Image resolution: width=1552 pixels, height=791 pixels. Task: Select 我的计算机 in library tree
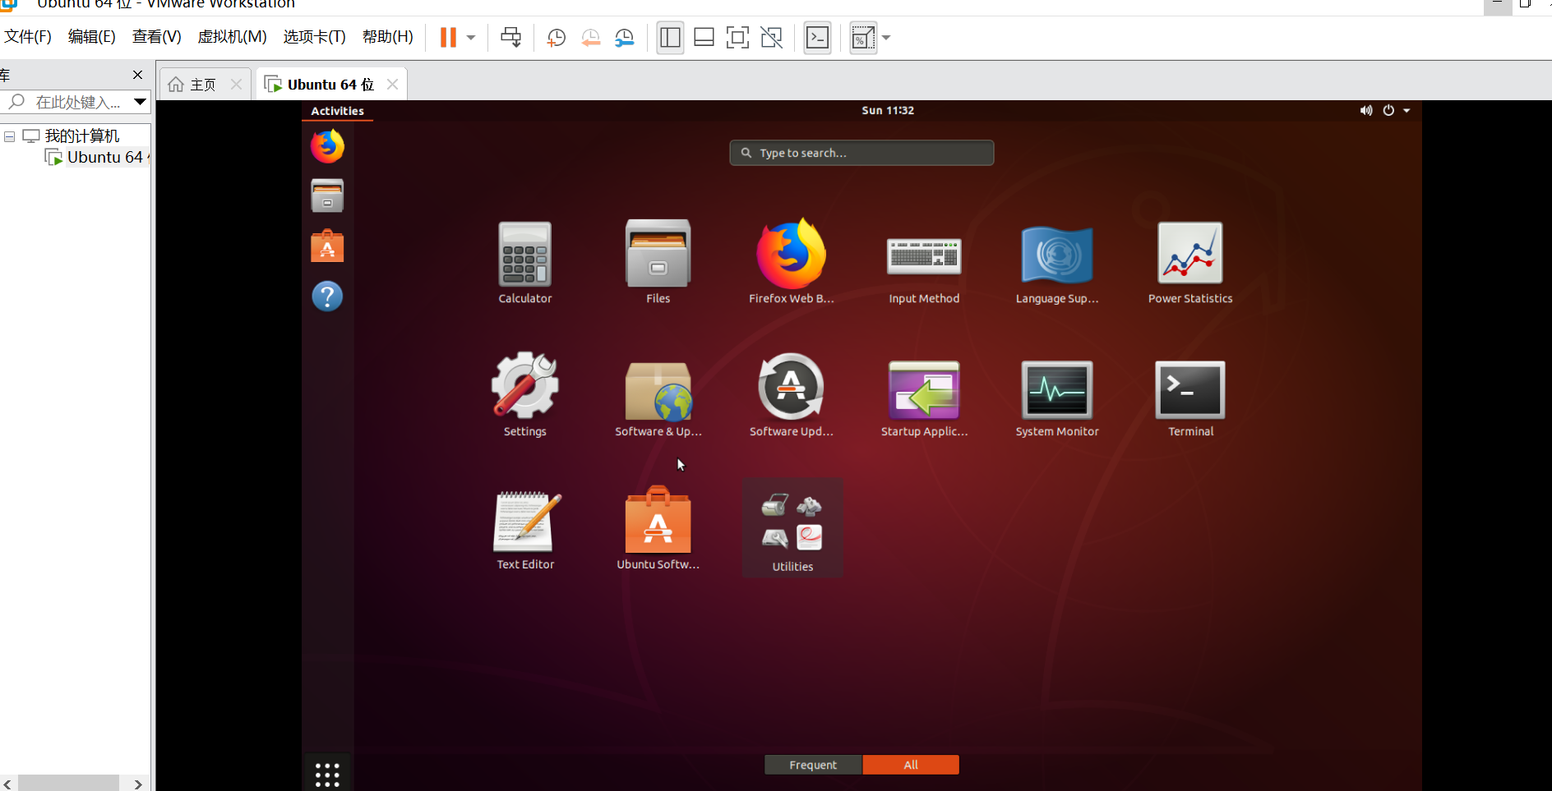click(72, 136)
